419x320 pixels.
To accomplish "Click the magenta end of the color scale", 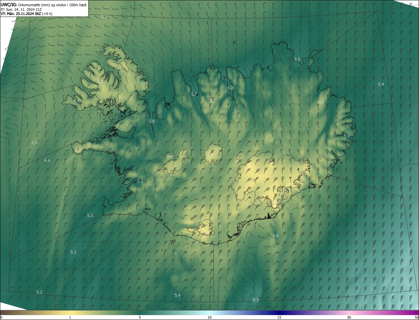I will point(412,313).
